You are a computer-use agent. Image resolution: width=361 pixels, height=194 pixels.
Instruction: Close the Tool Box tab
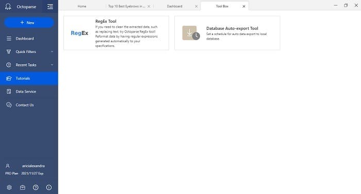(x=244, y=7)
